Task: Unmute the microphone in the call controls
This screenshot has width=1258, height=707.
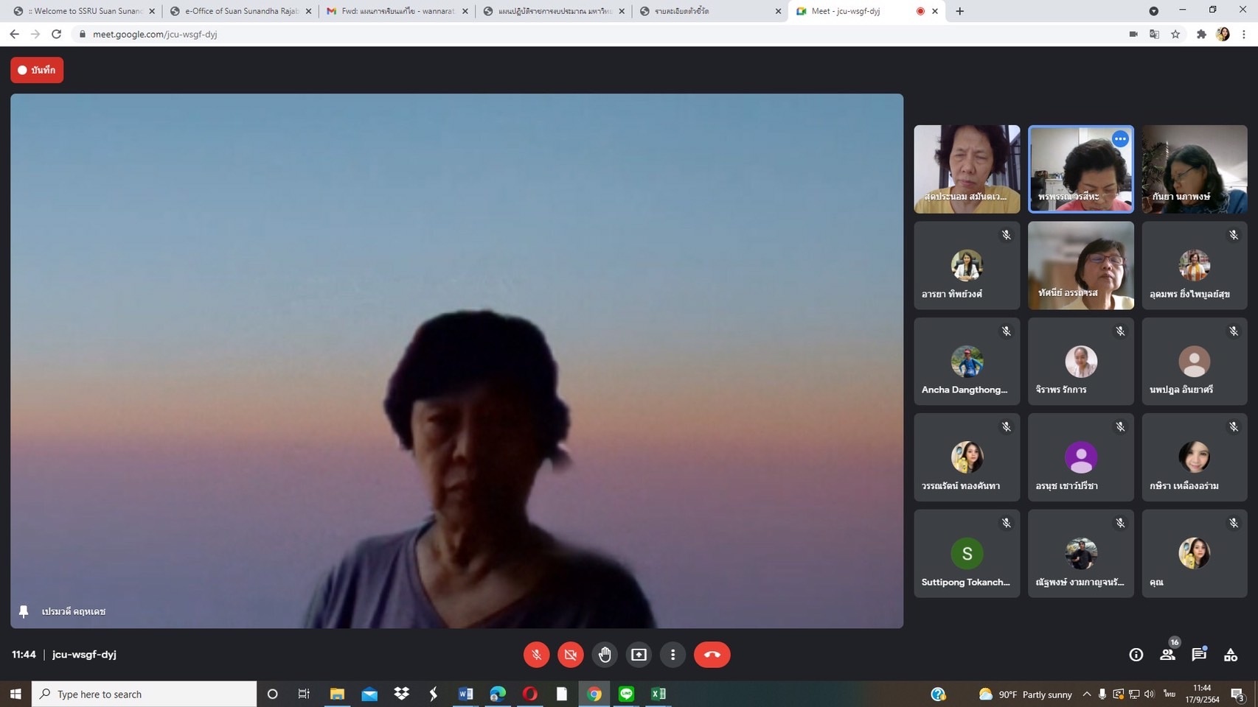Action: 536,655
